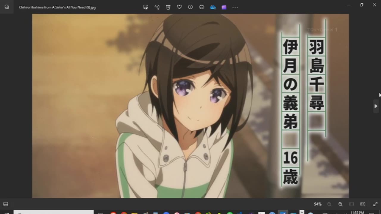Screen dimensions: 381x214
Task: Open the purple Clipchamp video icon
Action: pyautogui.click(x=224, y=7)
